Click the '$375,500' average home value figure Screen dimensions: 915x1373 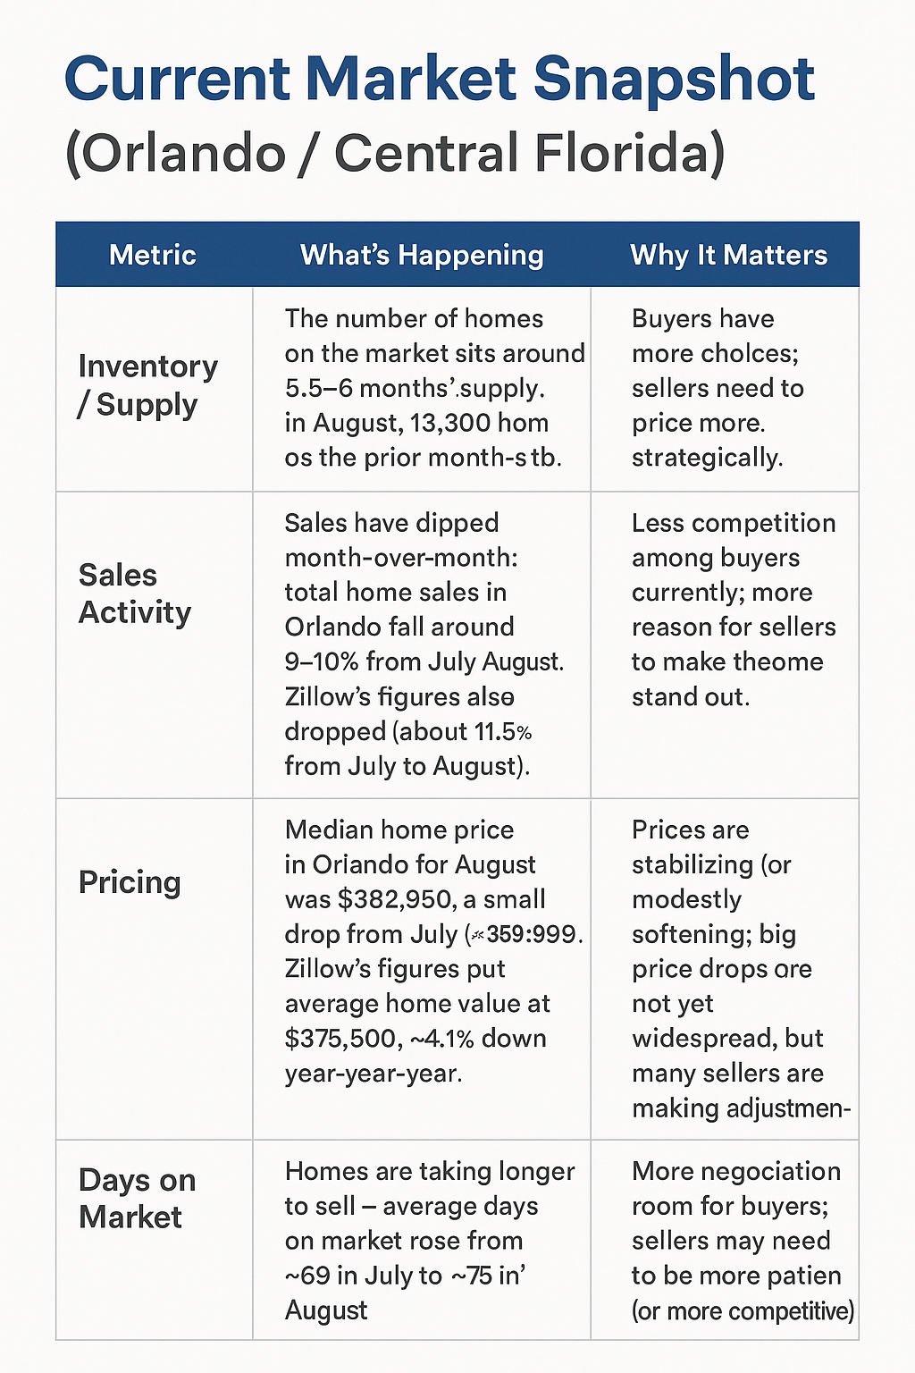pos(340,1039)
